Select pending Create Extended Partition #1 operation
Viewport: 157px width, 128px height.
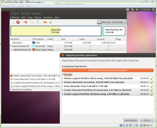tap(35, 83)
